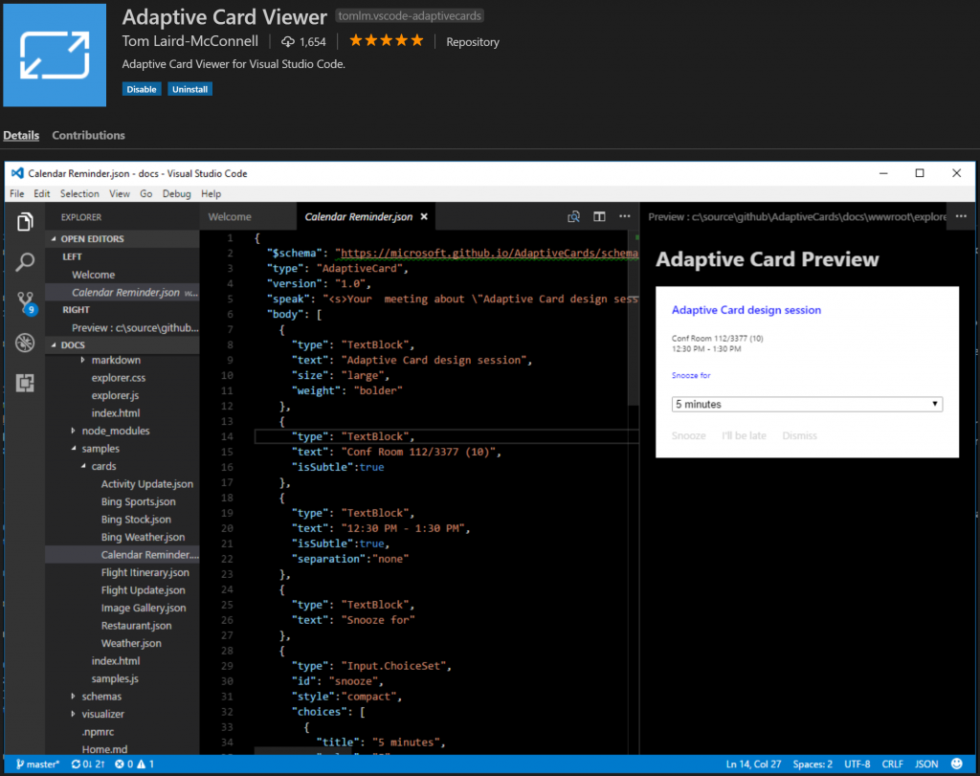This screenshot has width=980, height=776.
Task: Open the Go menu
Action: [145, 193]
